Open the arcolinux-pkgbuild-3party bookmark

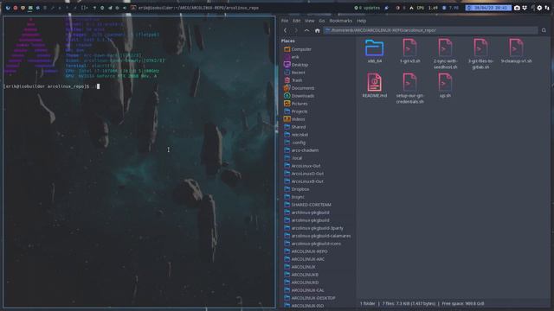coord(313,228)
